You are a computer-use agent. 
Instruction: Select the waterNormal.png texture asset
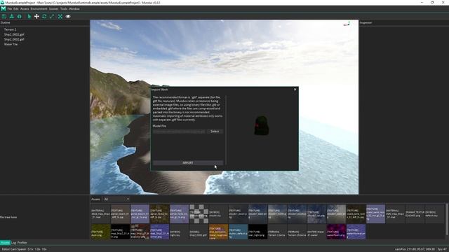[x=356, y=232]
